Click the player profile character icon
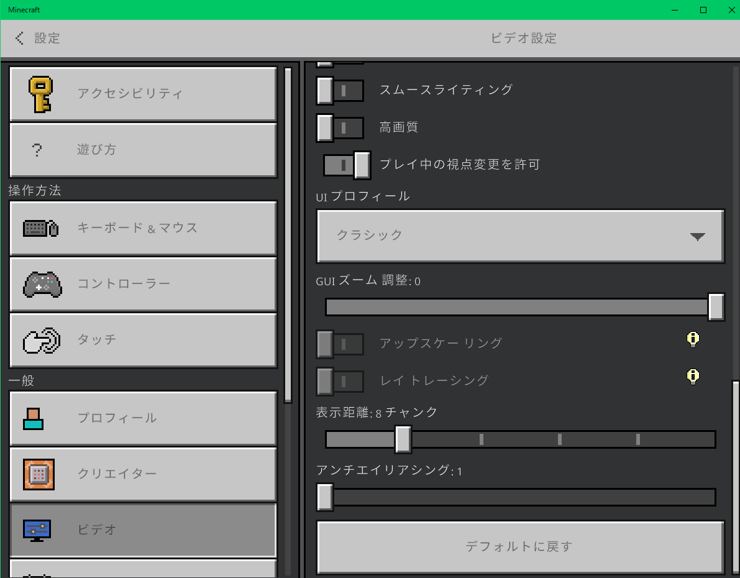 (33, 419)
